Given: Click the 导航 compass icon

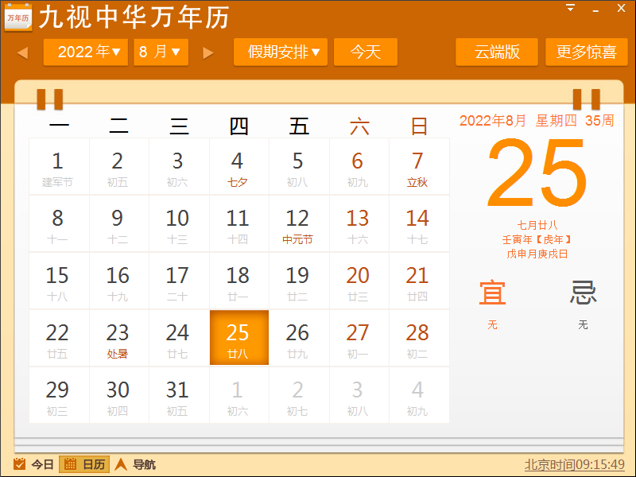Looking at the screenshot, I should tap(121, 464).
